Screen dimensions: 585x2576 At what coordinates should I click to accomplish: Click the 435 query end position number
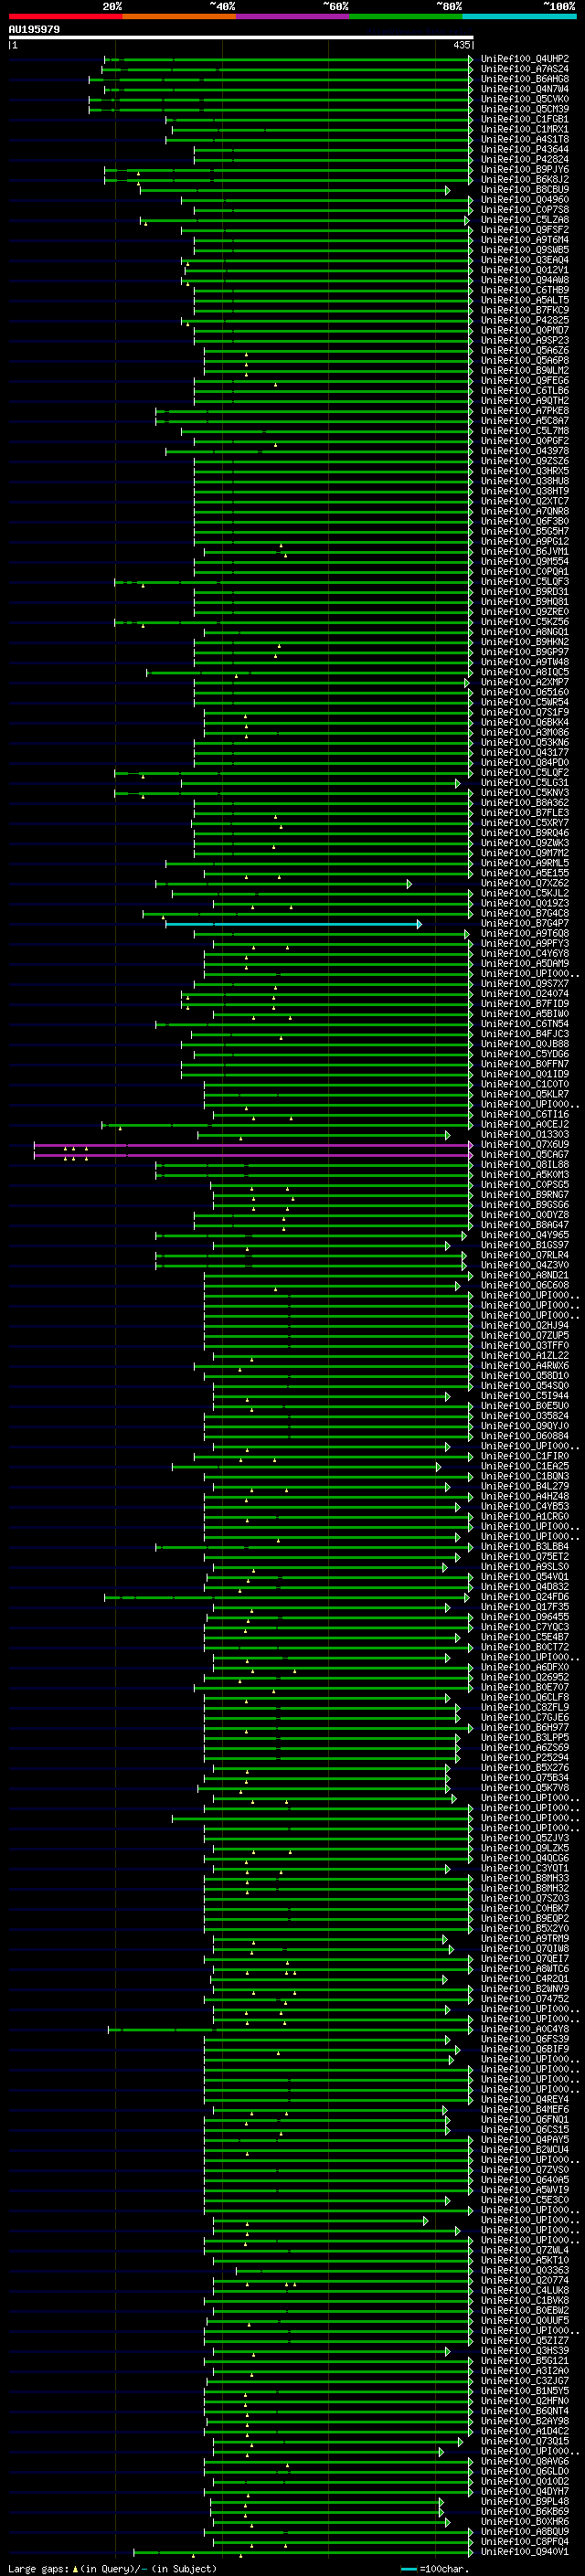[x=462, y=45]
